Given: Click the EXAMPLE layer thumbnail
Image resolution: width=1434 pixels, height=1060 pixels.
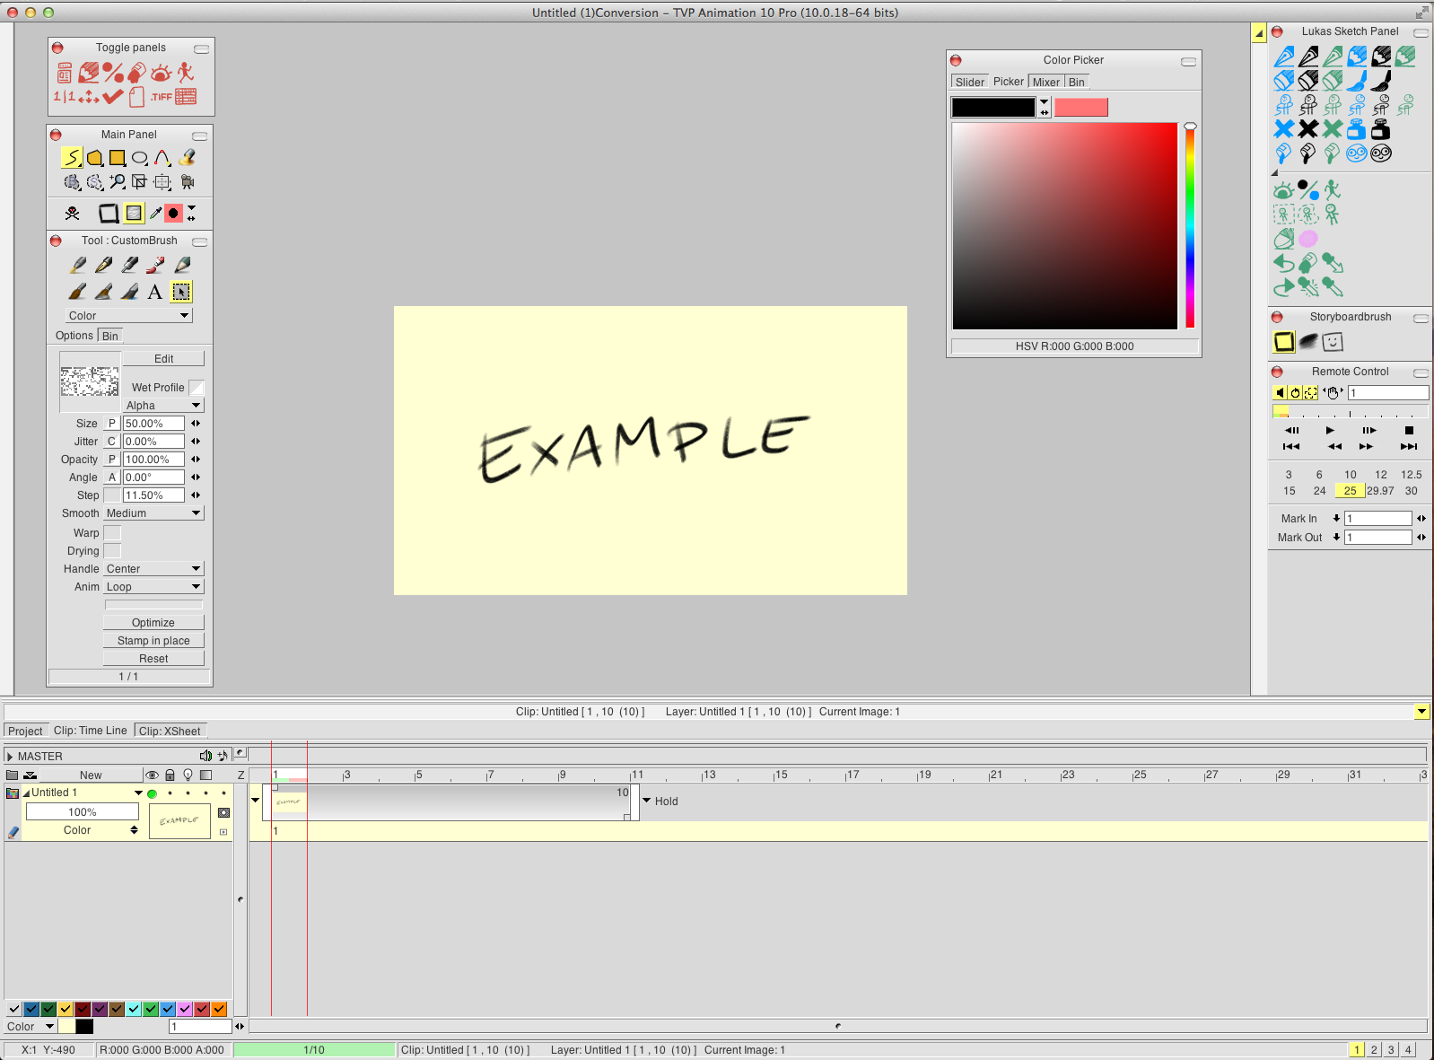Looking at the screenshot, I should tap(179, 820).
